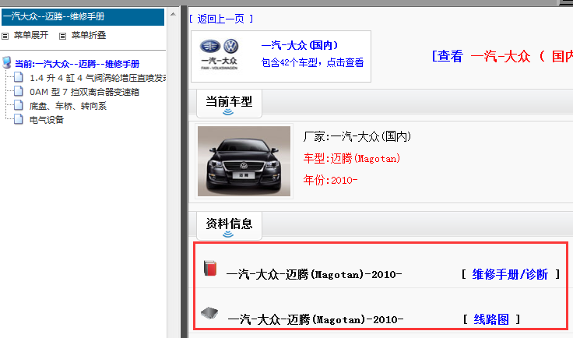
Task: Click chevron icon under 资料信息
Action: pyautogui.click(x=228, y=234)
